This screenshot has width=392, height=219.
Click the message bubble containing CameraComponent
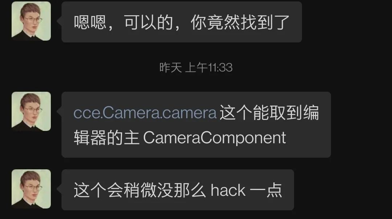(196, 125)
